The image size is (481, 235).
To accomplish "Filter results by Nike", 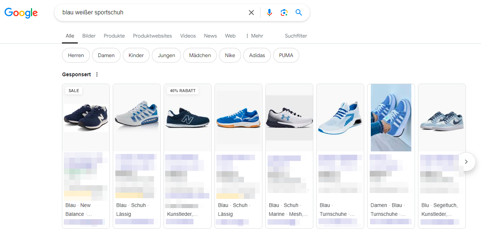I will click(x=230, y=55).
